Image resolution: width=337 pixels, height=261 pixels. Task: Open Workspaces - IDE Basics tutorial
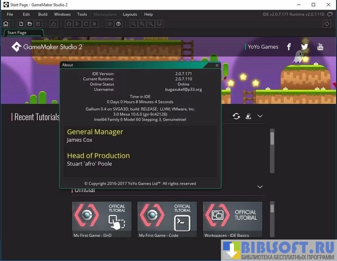[x=232, y=219]
